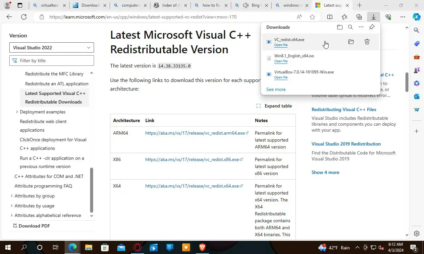Delete the VC_redist.x64.exe download
The width and height of the screenshot is (424, 254).
coord(367,42)
